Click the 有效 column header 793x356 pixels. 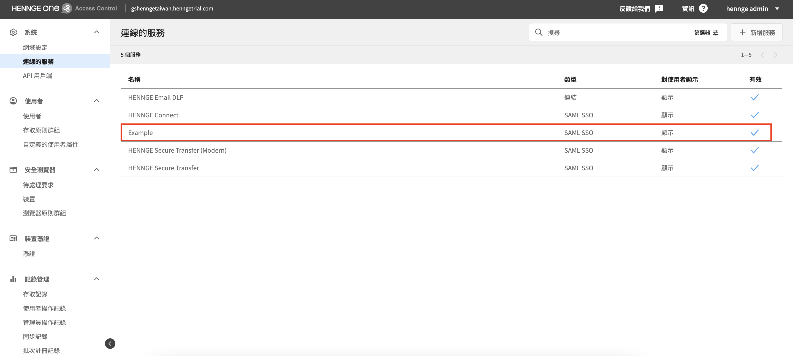[x=755, y=79]
